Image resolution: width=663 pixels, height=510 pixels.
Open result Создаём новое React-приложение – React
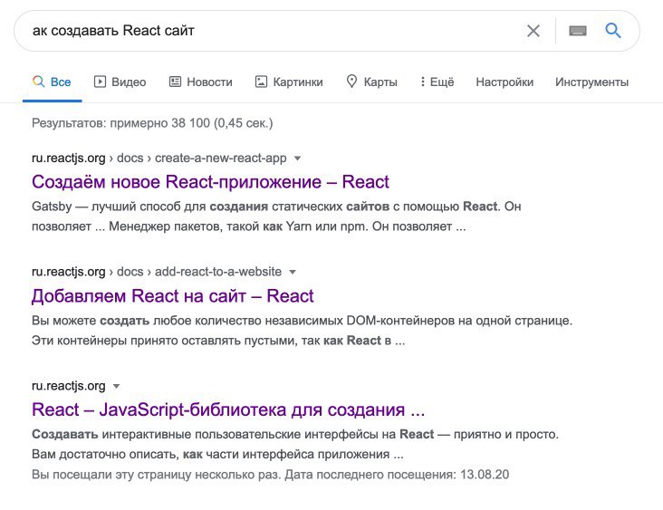tap(210, 182)
